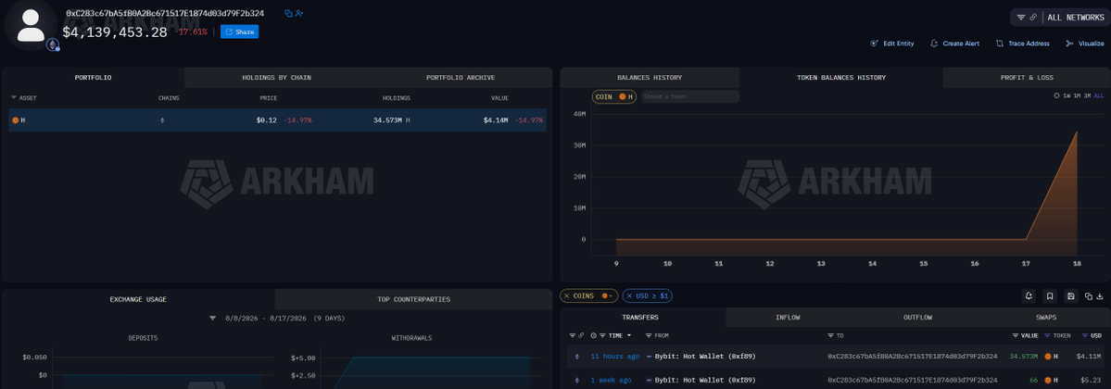Click Trace Address

pos(1022,44)
